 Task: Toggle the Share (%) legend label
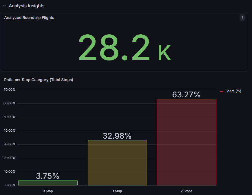tap(233, 91)
